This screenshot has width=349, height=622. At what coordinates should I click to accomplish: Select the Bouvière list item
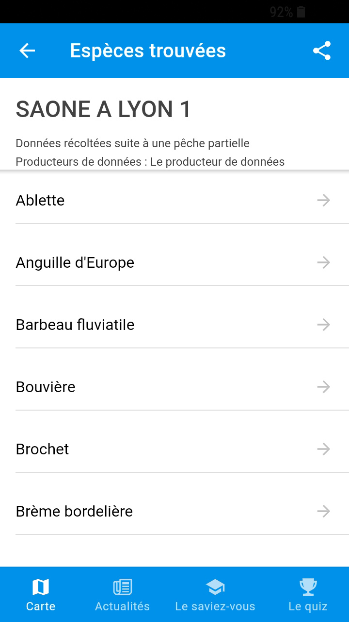pyautogui.click(x=46, y=387)
